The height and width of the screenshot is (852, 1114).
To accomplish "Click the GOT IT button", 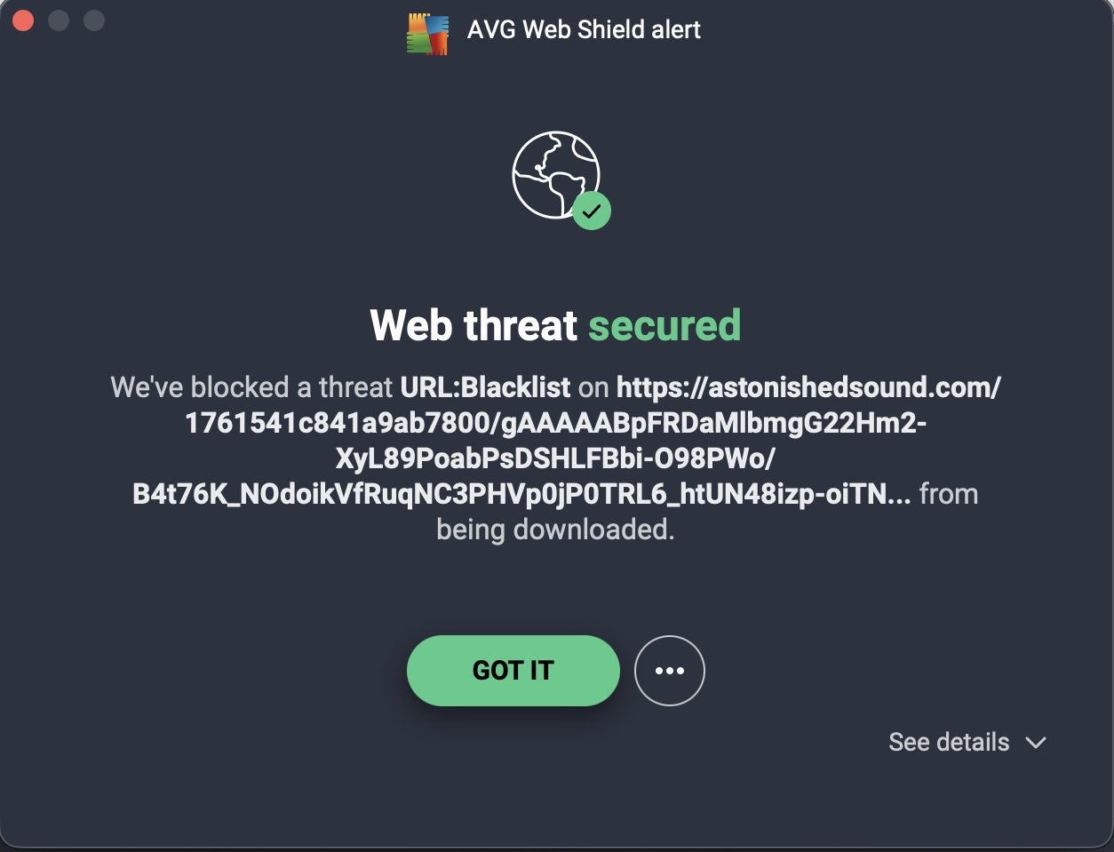I will point(513,670).
